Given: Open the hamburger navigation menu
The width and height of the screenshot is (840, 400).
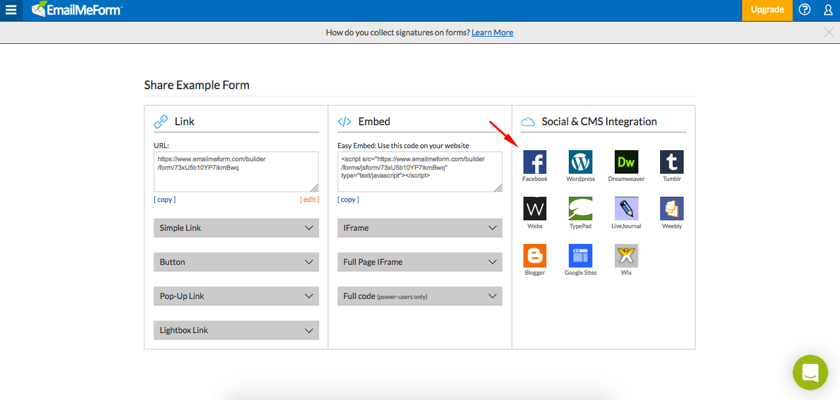Looking at the screenshot, I should click(11, 10).
